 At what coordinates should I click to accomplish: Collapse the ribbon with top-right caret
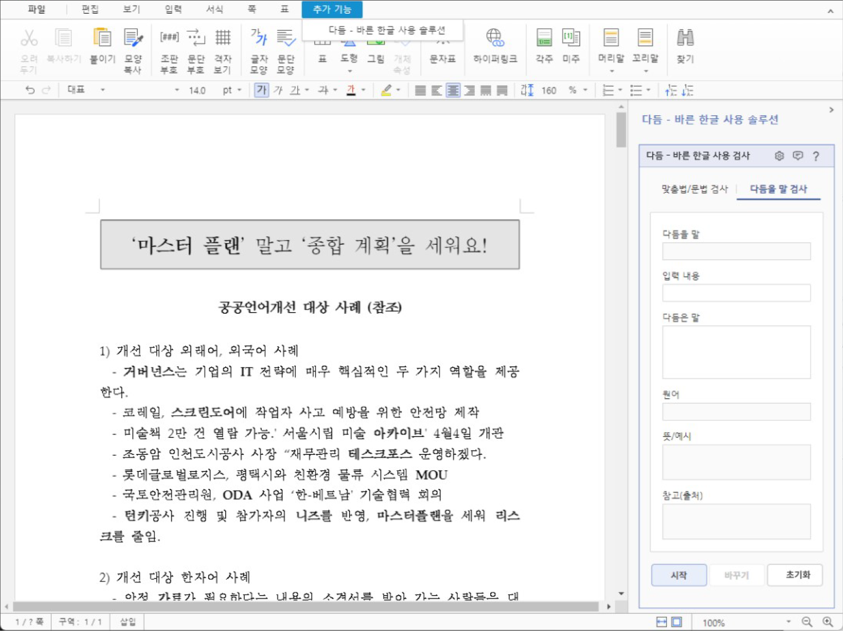click(x=830, y=11)
